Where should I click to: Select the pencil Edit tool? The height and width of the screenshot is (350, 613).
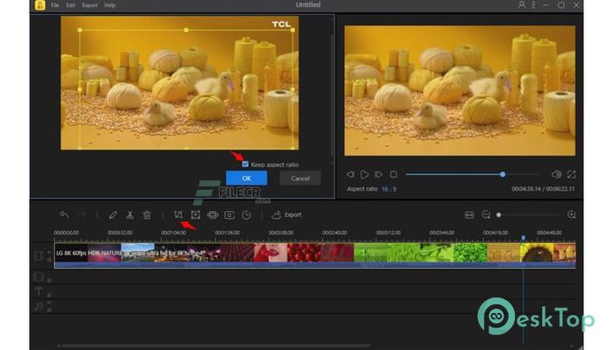[113, 215]
